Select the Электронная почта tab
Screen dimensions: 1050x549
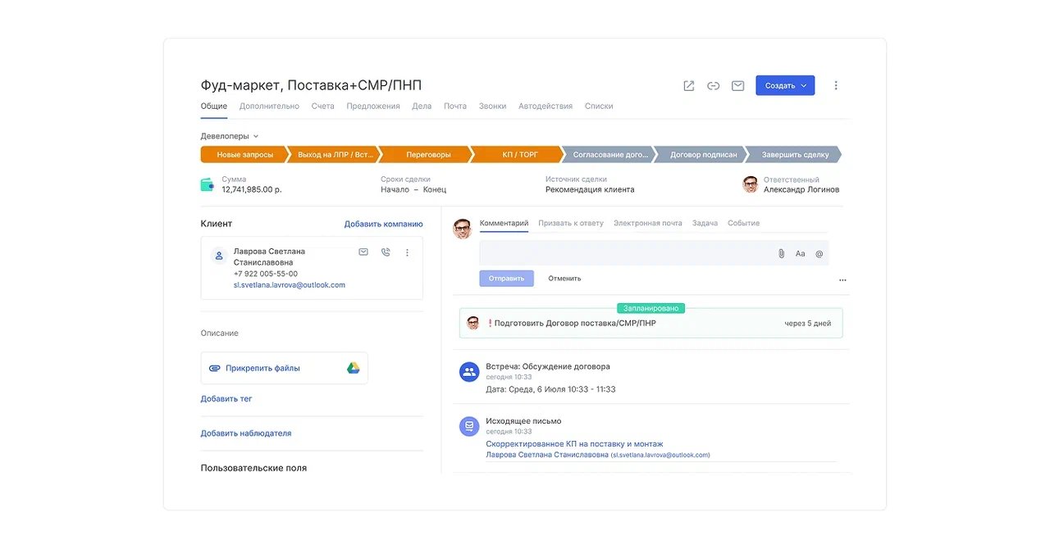coord(647,223)
